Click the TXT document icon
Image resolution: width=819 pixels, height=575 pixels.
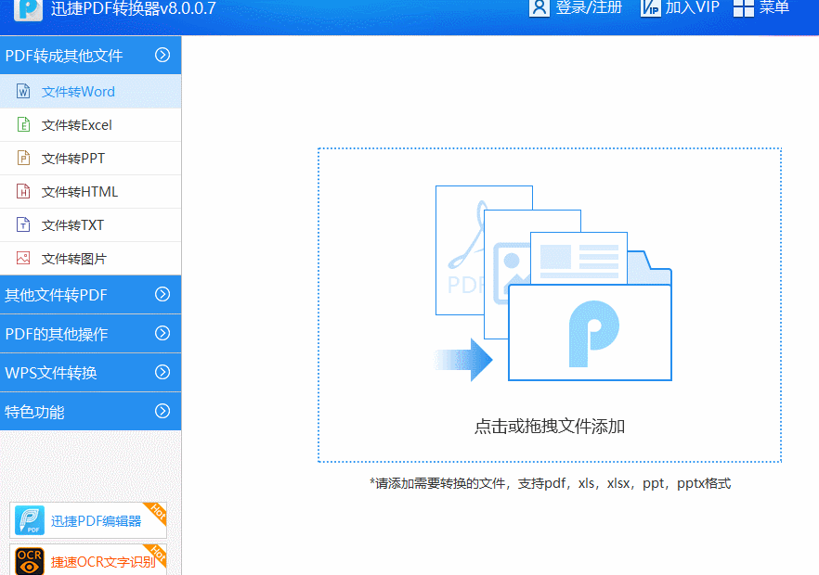click(23, 224)
